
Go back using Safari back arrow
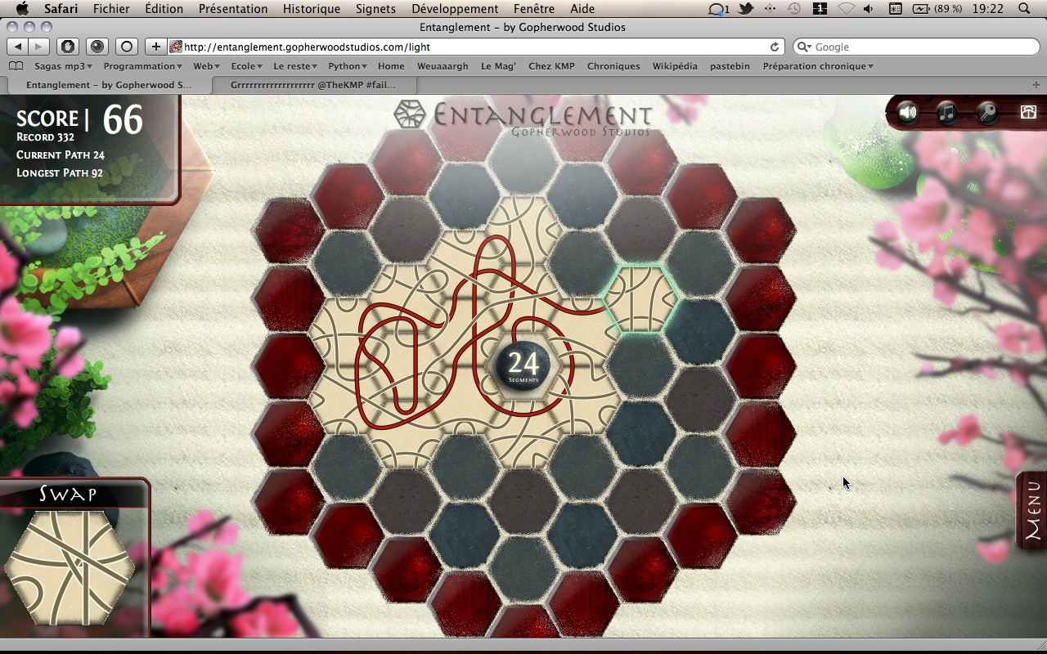point(18,47)
